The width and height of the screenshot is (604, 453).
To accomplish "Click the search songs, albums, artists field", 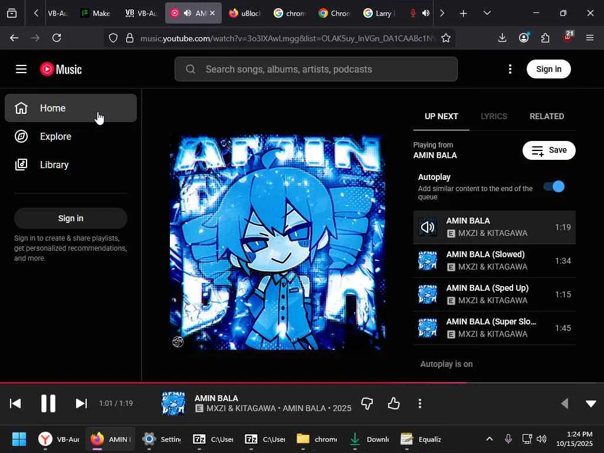I will 316,70.
